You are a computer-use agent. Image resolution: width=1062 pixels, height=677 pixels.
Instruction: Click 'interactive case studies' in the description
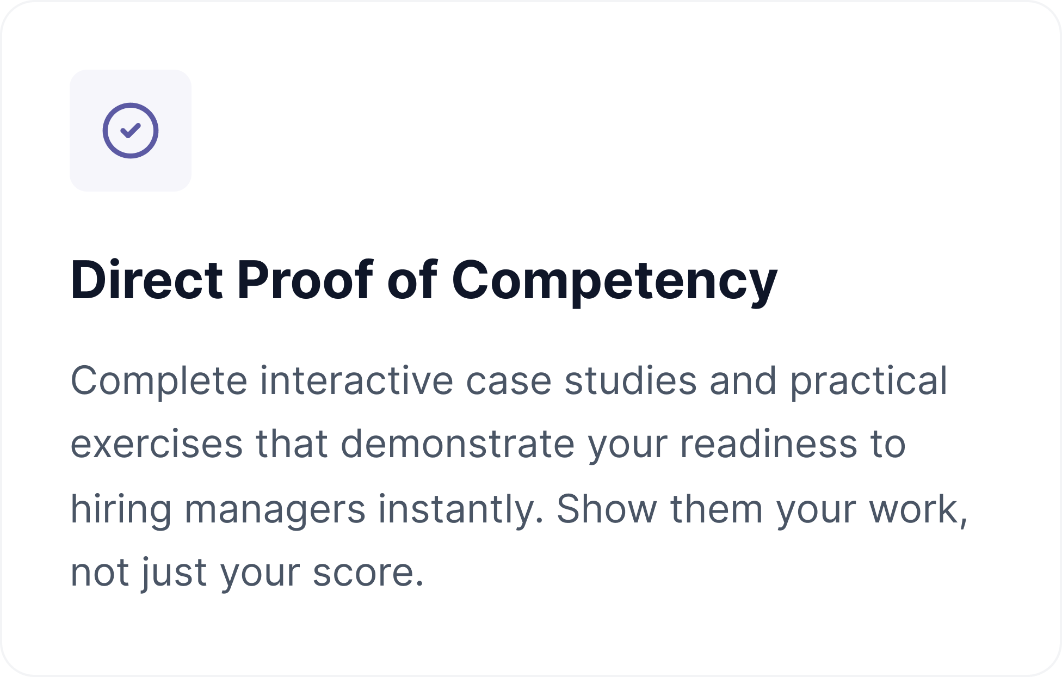click(479, 380)
